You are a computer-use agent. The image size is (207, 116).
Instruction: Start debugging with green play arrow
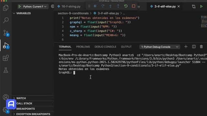point(20,6)
